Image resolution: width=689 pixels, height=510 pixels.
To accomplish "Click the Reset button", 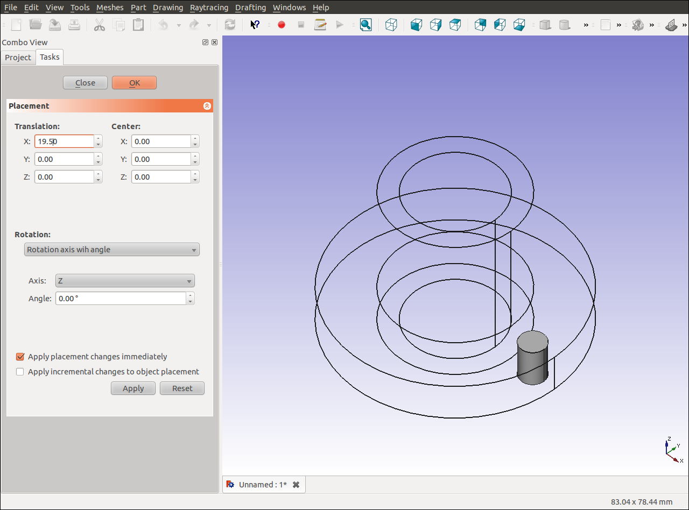I will 182,388.
